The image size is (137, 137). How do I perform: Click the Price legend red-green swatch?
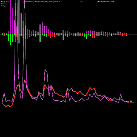coord(2,6)
